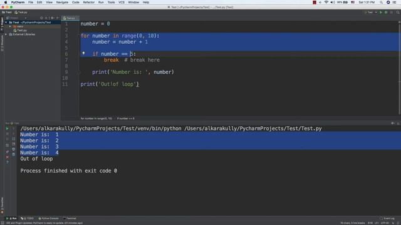Toggle the pin tab icon in Run panel

coord(7,152)
